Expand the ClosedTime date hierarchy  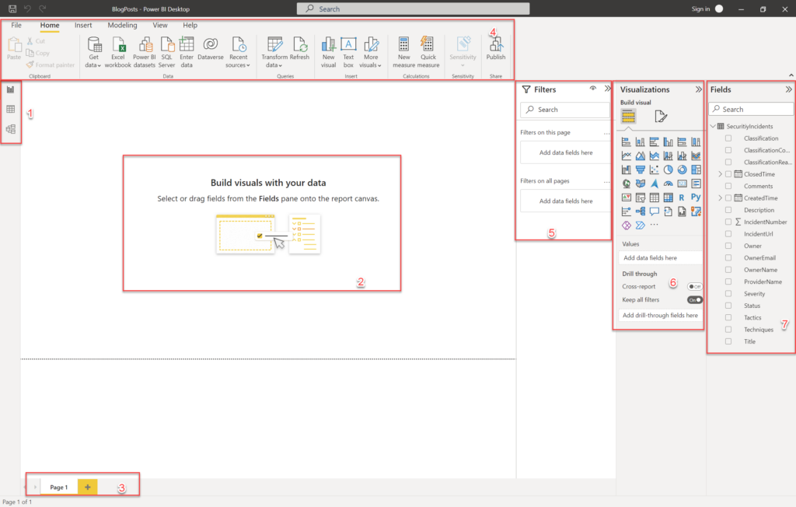coord(720,174)
